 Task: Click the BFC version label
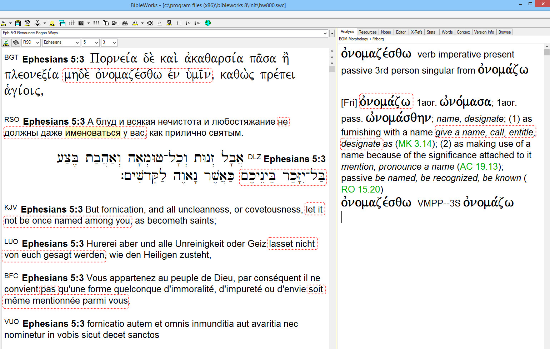click(11, 276)
